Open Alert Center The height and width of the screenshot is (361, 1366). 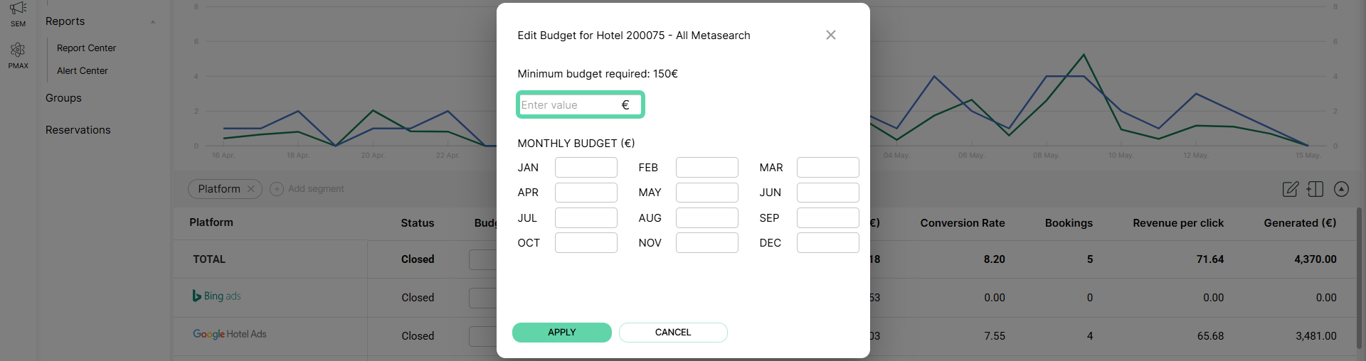click(x=83, y=70)
